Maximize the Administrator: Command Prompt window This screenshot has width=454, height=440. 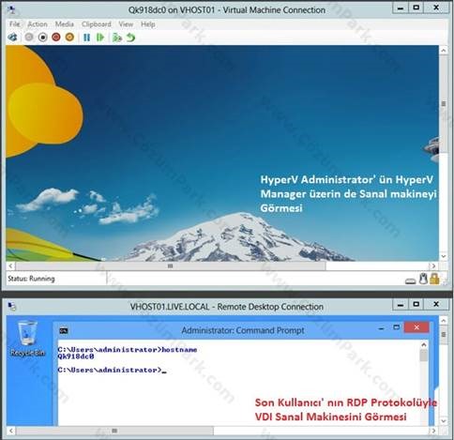tap(396, 327)
